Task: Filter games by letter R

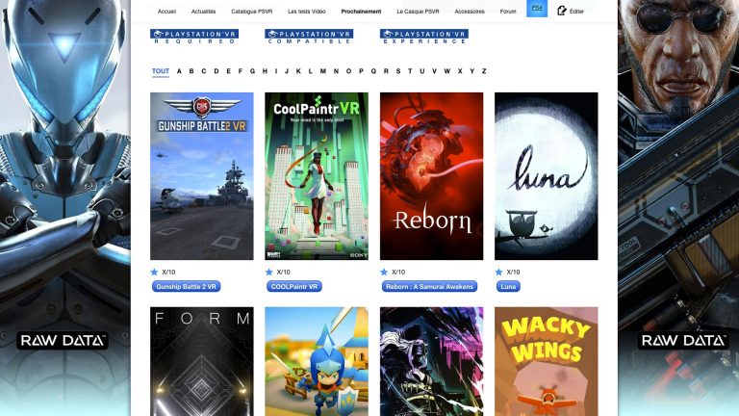Action: coord(386,71)
